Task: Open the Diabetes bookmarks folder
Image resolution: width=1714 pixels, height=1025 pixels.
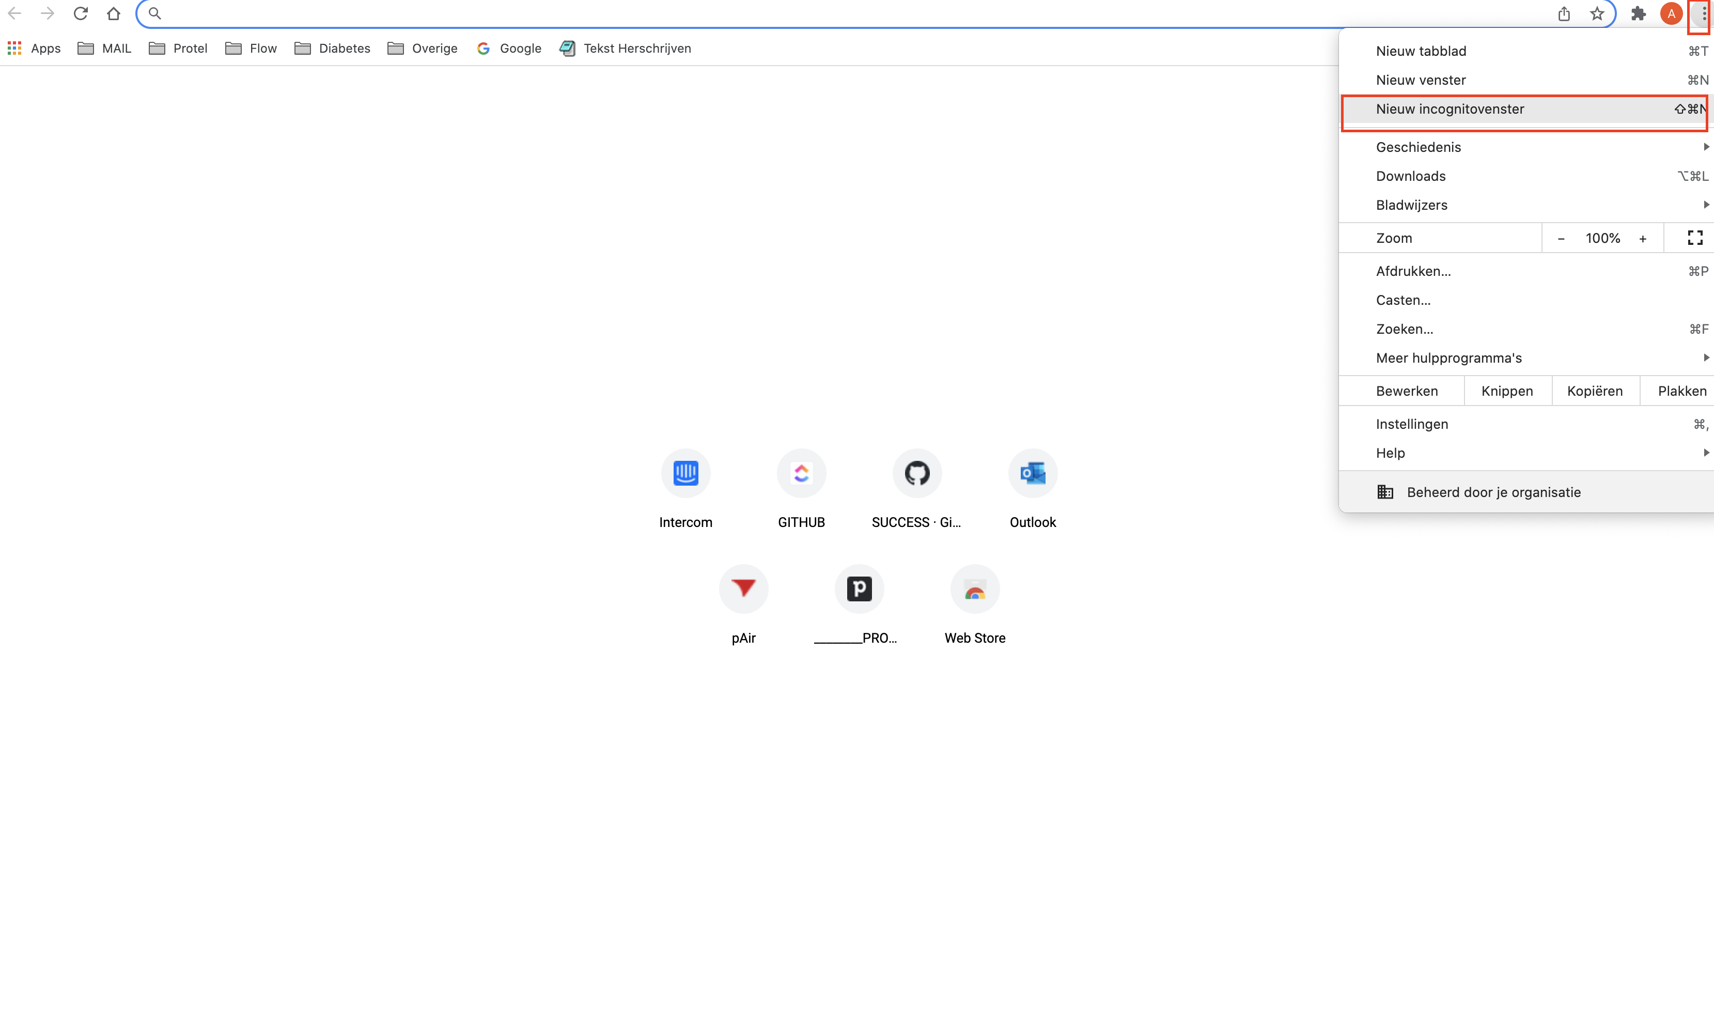Action: (x=332, y=49)
